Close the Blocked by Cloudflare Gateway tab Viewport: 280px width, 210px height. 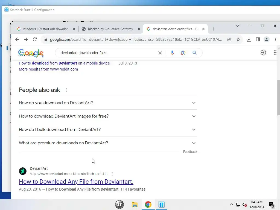point(139,29)
